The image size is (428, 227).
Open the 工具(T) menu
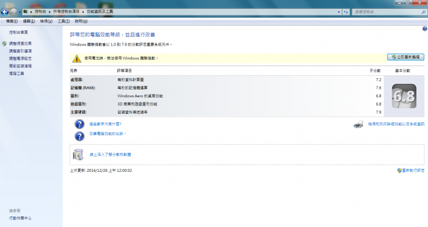(64, 21)
